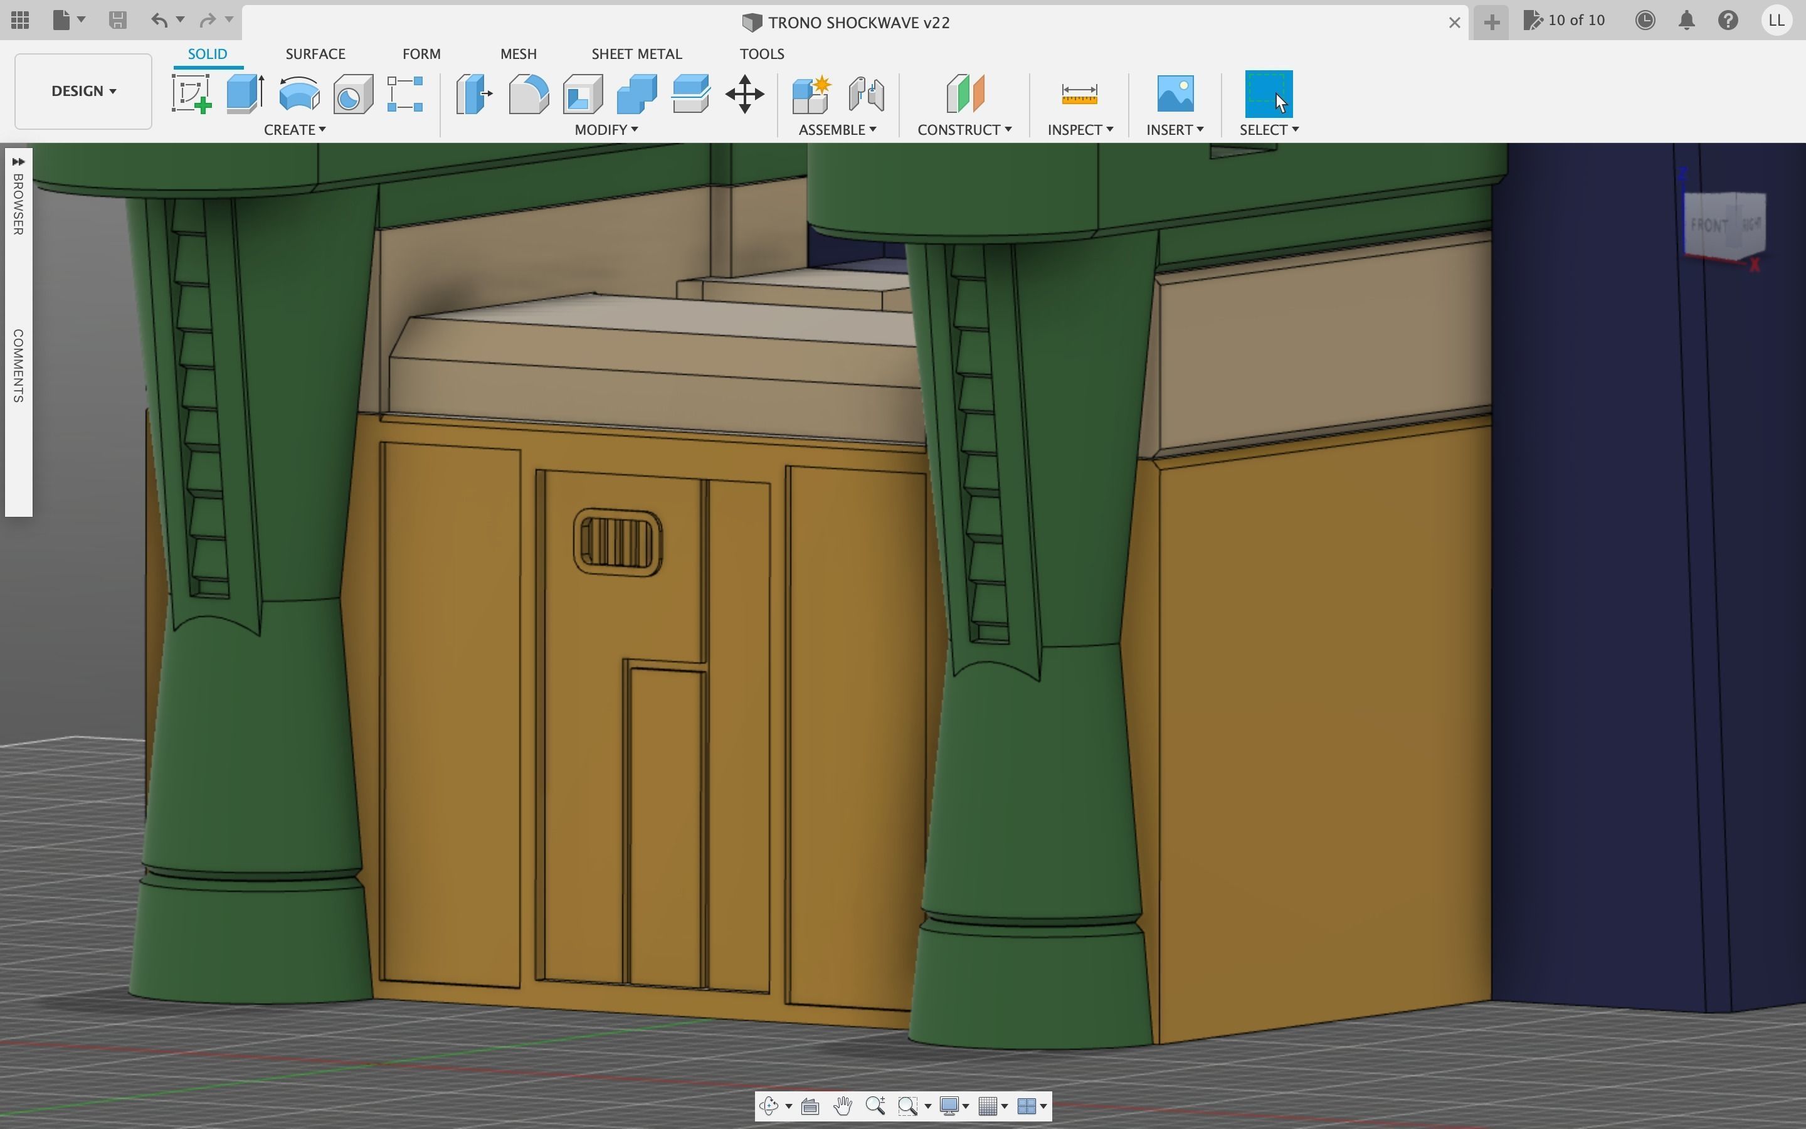The image size is (1806, 1129).
Task: Select the Offset Face tool
Action: point(690,94)
